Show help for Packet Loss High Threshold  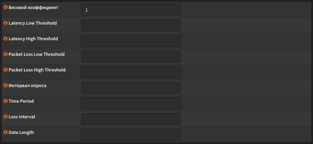coord(6,70)
